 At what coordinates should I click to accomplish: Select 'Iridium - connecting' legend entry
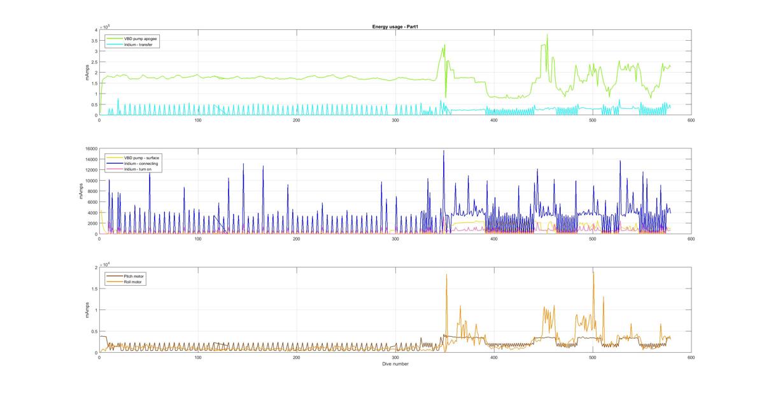pyautogui.click(x=141, y=163)
